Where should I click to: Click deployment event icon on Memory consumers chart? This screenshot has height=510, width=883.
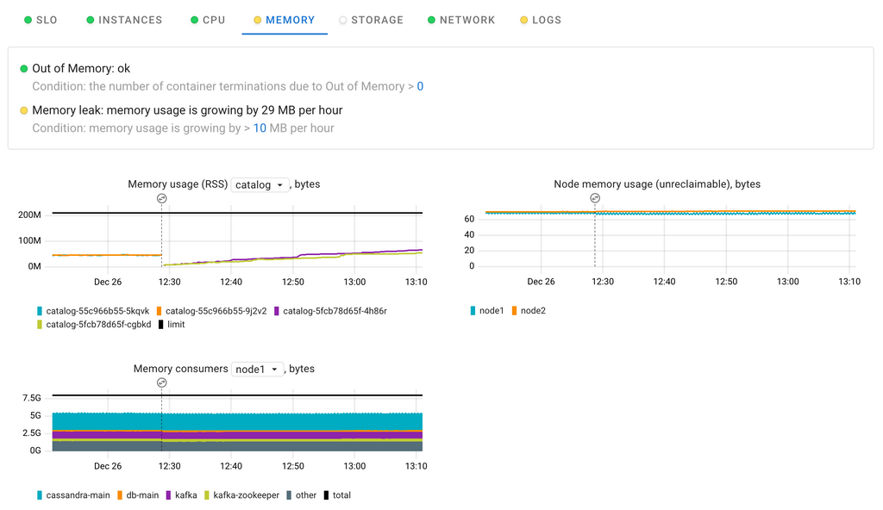(161, 382)
